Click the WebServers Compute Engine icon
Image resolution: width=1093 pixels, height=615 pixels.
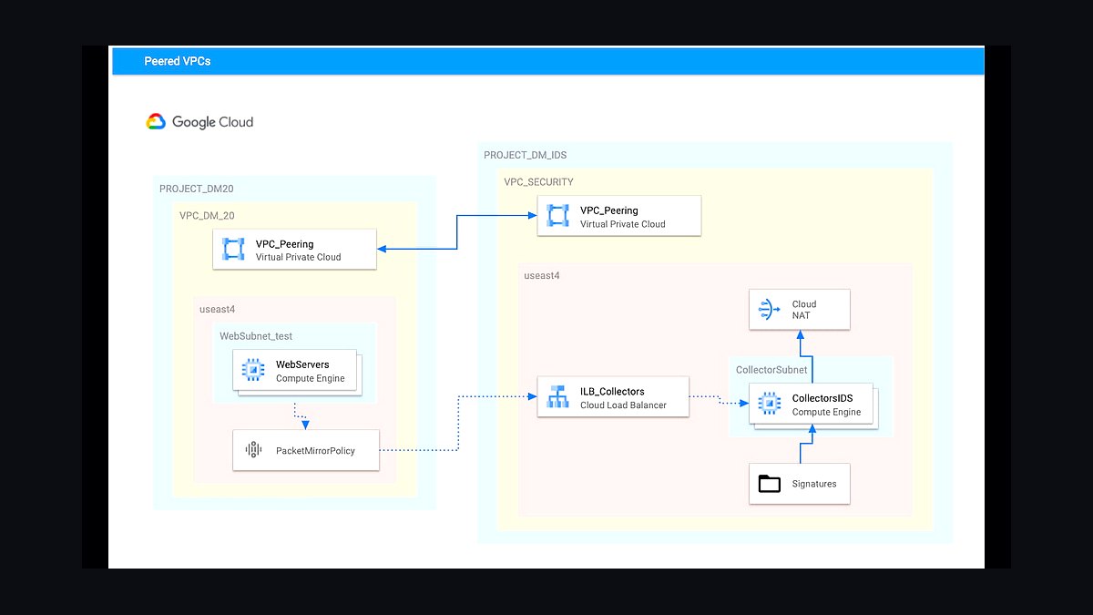[253, 371]
